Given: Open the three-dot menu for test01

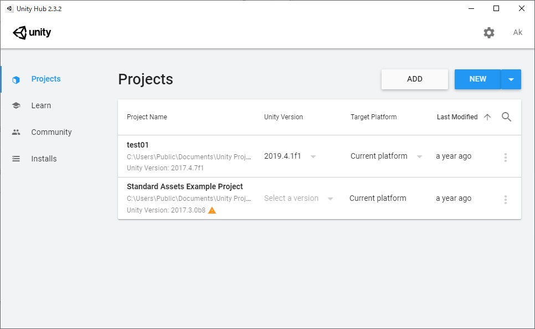Looking at the screenshot, I should click(x=505, y=158).
